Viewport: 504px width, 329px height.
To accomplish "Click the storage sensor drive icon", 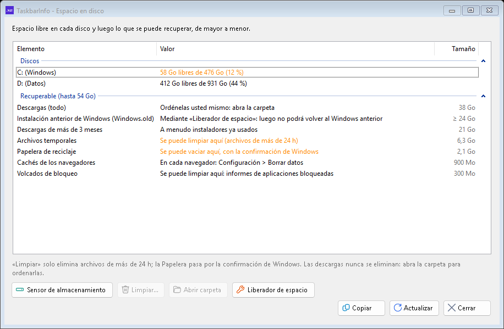I will 20,290.
